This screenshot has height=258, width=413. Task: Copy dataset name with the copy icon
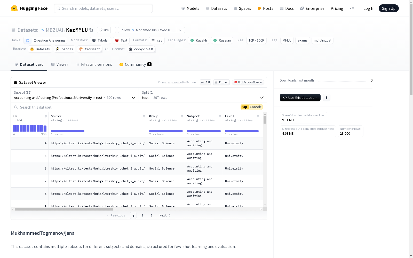click(x=91, y=30)
